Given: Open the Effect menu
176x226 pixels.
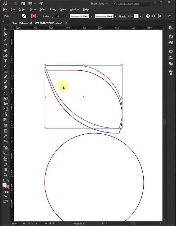Looking at the screenshot, I should (x=53, y=9).
